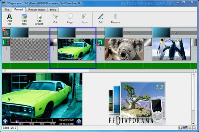Image resolution: width=199 pixels, height=132 pixels.
Task: Click the status bar play mode icon
Action: [x=180, y=128]
